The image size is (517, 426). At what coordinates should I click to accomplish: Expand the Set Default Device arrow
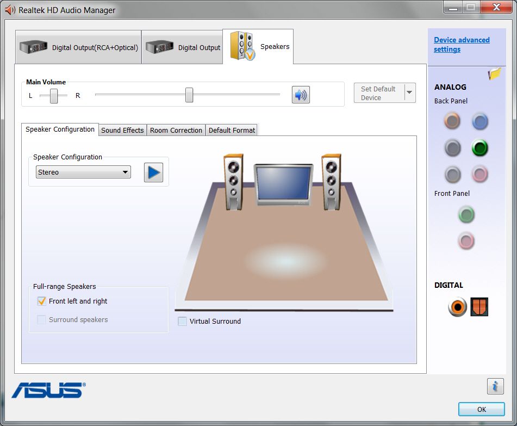point(410,93)
